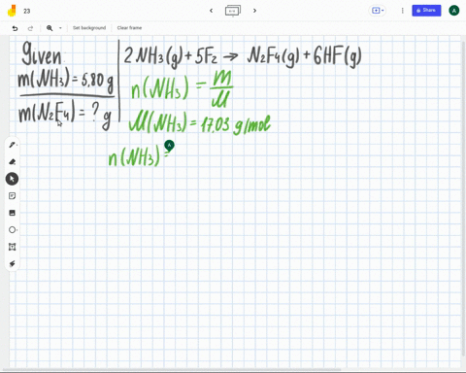This screenshot has height=373, width=466.
Task: Click the blue Share button
Action: point(426,11)
